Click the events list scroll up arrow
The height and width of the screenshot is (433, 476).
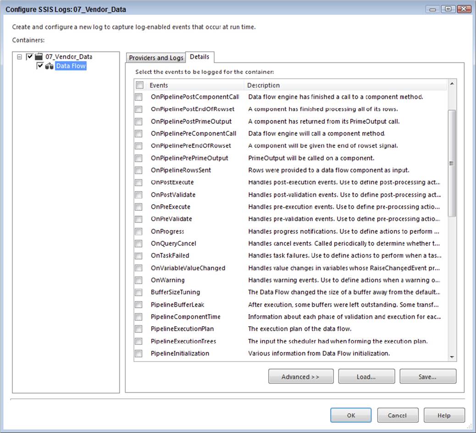tap(452, 84)
